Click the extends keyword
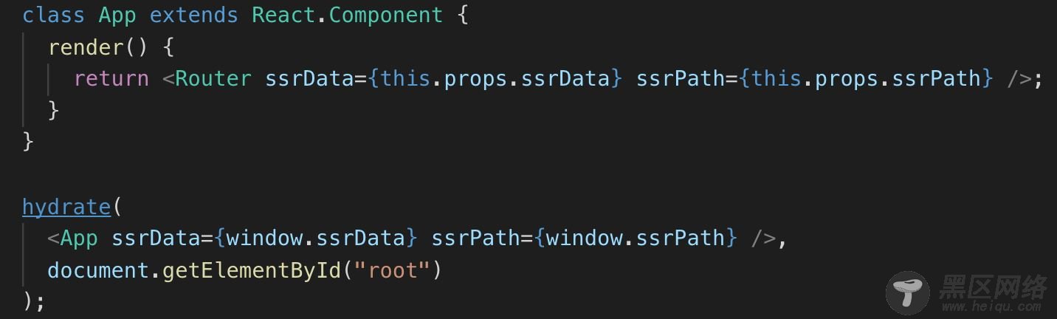This screenshot has width=1057, height=319. (x=194, y=15)
